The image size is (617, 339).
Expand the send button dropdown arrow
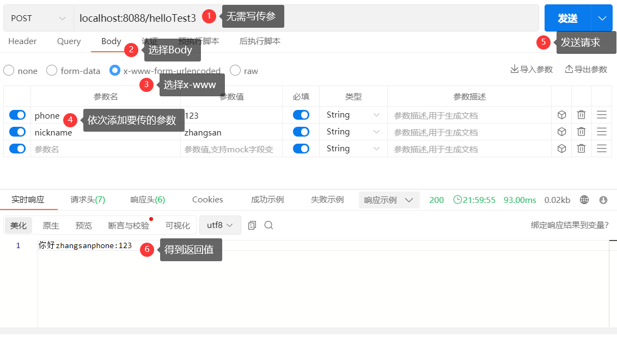point(602,18)
